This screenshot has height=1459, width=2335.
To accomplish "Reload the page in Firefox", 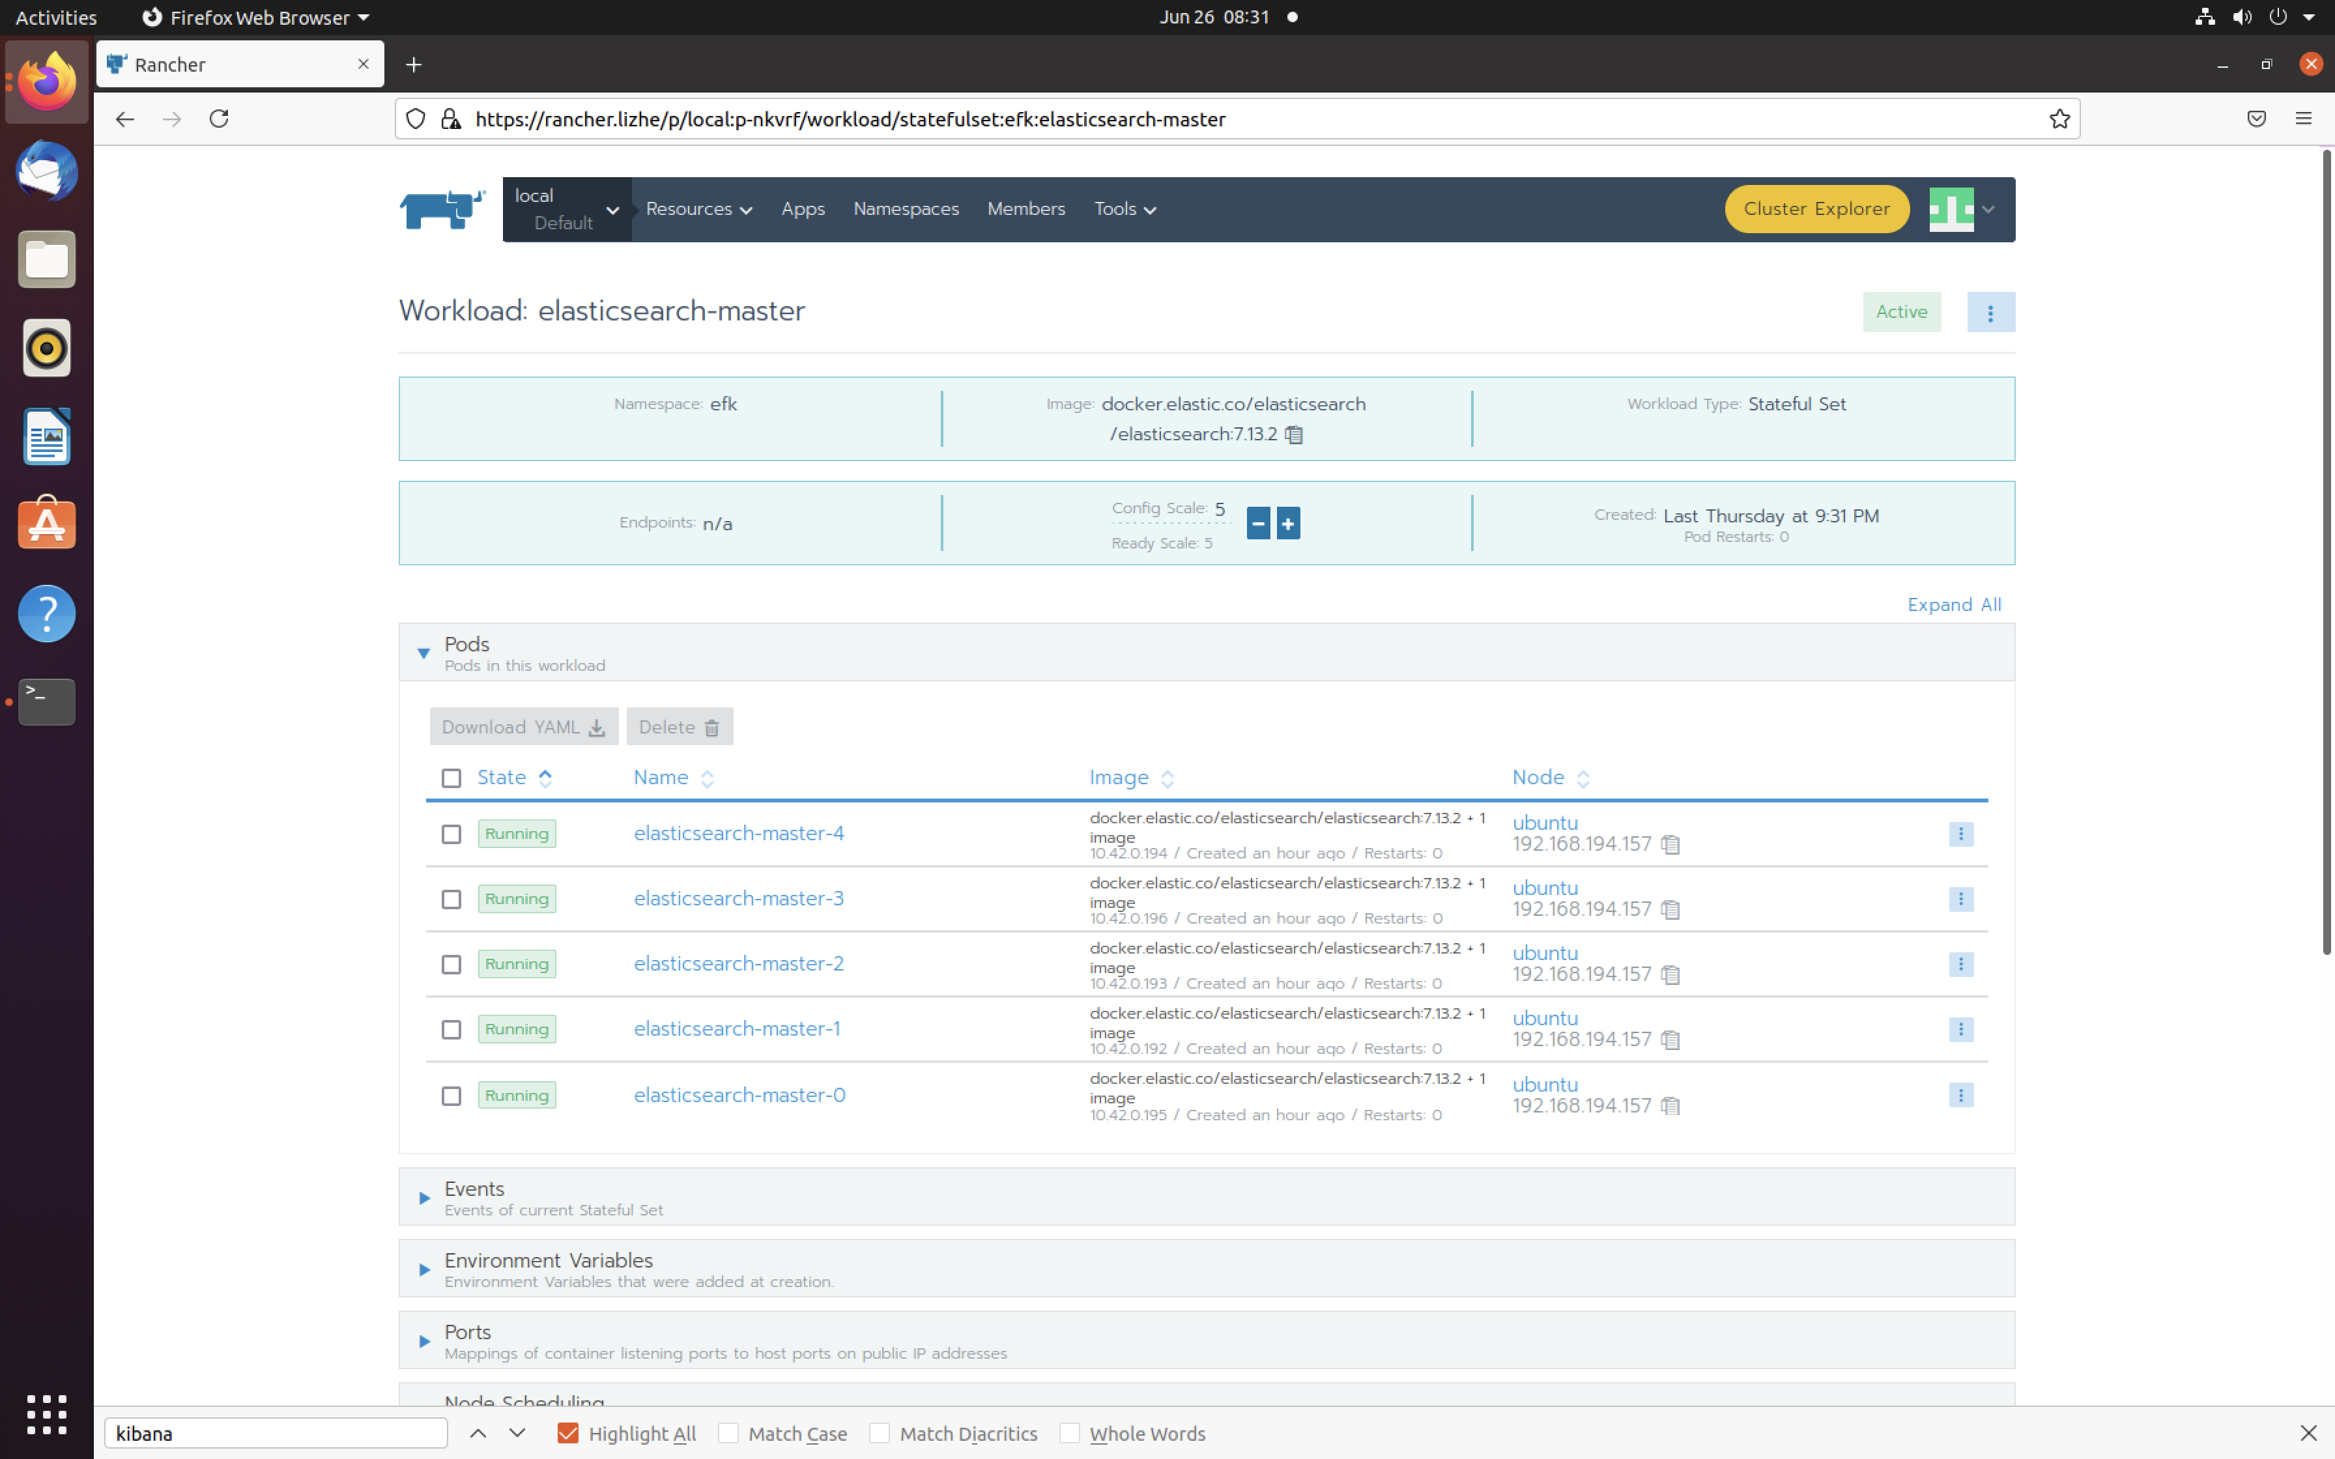I will [x=219, y=119].
